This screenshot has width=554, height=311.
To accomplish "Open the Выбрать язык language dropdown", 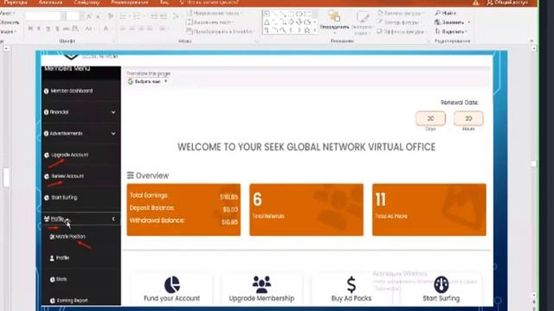I will 148,81.
